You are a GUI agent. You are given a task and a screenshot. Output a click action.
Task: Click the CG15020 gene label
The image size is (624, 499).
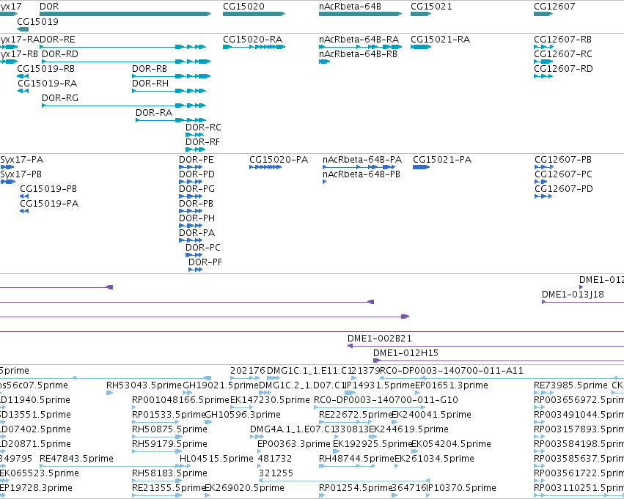click(243, 7)
